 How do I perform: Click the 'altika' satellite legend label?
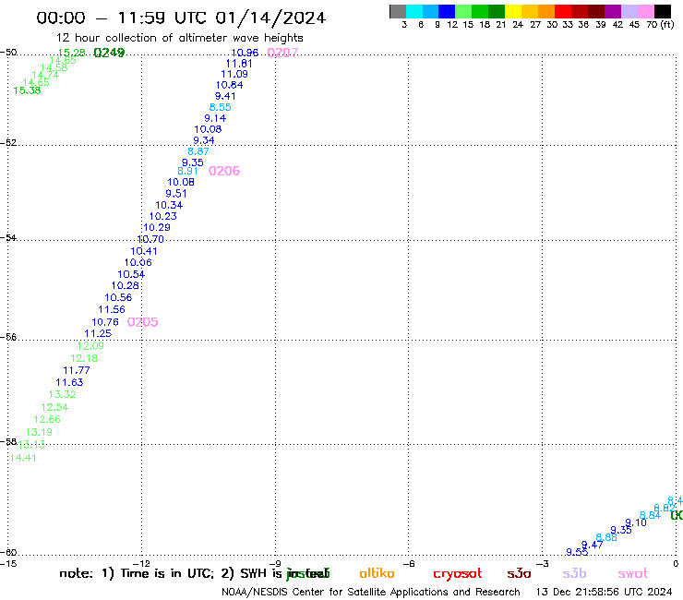377,573
